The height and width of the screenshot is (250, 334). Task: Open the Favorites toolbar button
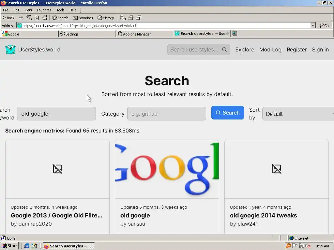click(x=83, y=18)
